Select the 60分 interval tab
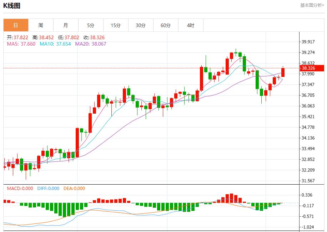327x232 pixels. [165, 25]
